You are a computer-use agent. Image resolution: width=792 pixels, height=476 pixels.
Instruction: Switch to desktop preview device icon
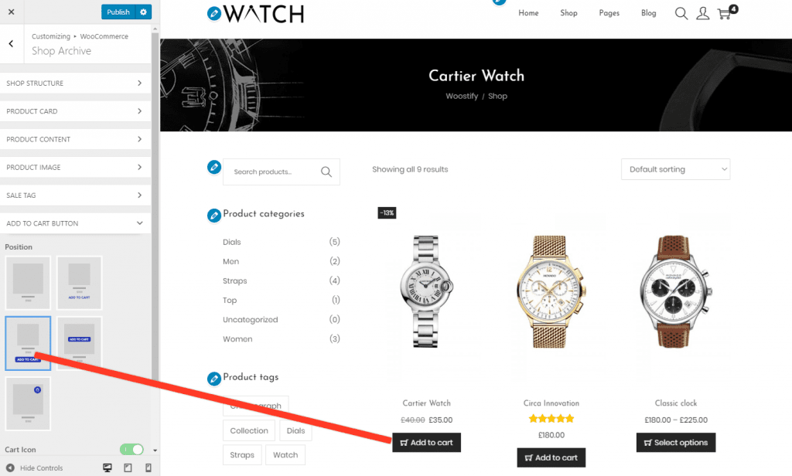[x=107, y=468]
